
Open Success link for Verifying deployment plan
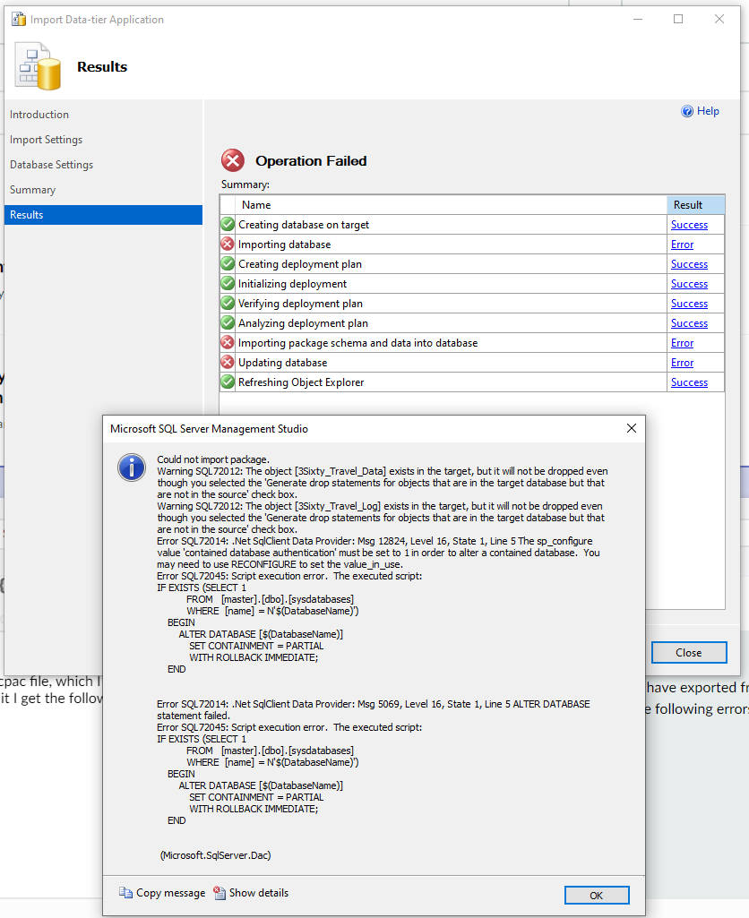coord(689,304)
